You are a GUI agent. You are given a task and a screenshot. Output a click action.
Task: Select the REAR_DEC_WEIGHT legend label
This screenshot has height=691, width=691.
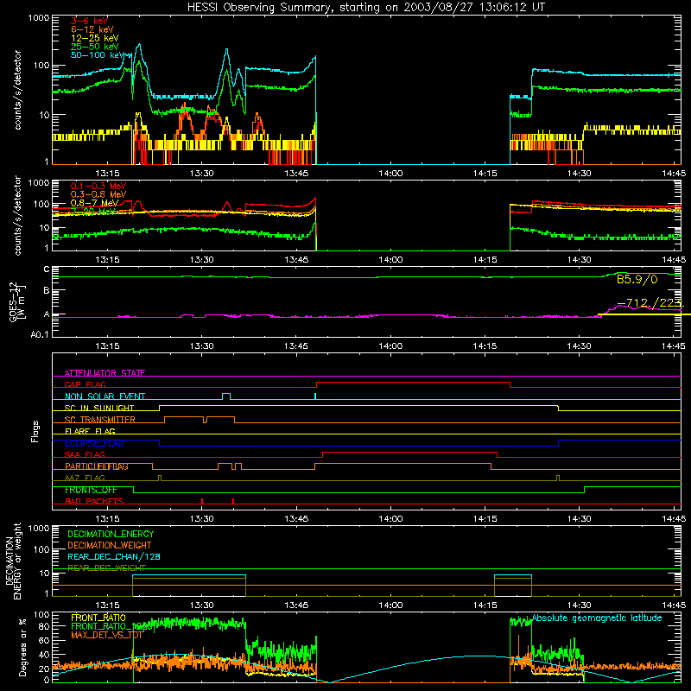106,568
